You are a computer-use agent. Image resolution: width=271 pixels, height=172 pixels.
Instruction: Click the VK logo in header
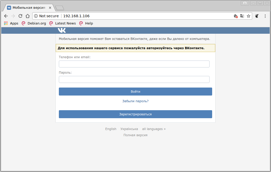pyautogui.click(x=62, y=30)
